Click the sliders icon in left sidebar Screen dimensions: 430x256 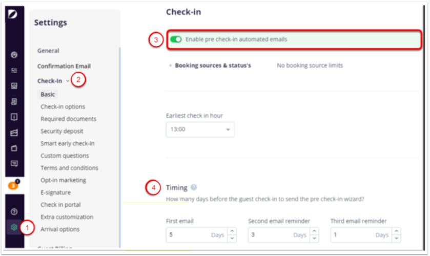click(14, 70)
